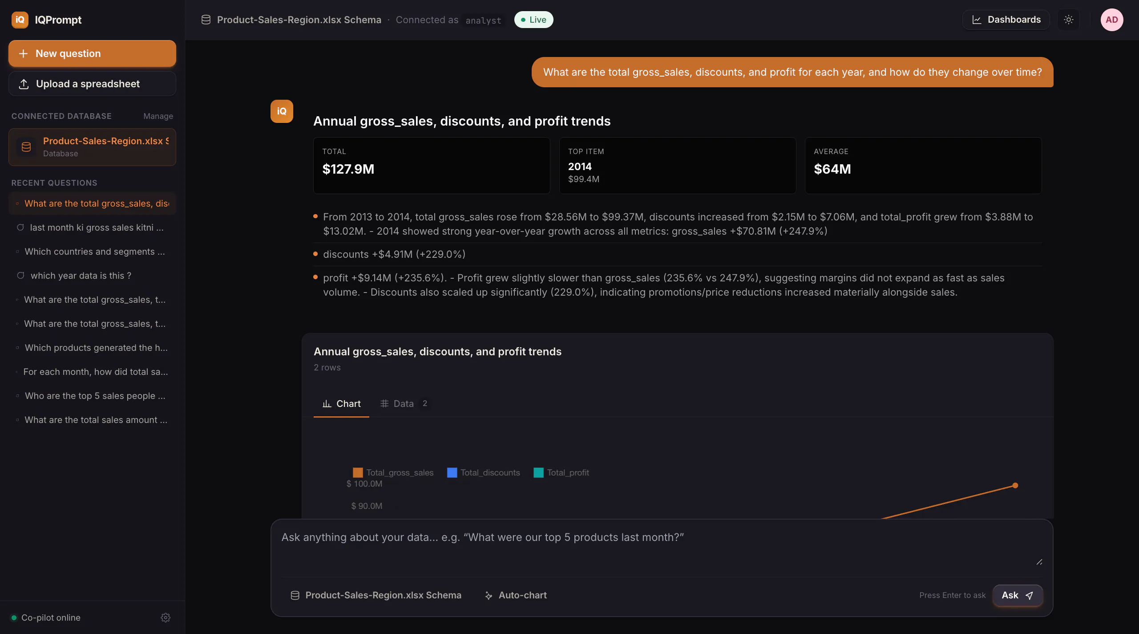The height and width of the screenshot is (634, 1139).
Task: Click the TOP ITEM 2014 summary card
Action: click(x=677, y=165)
